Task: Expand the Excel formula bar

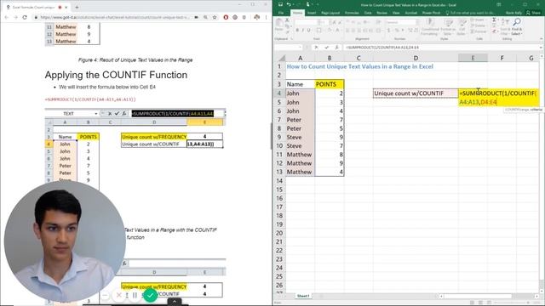Action: (542, 48)
